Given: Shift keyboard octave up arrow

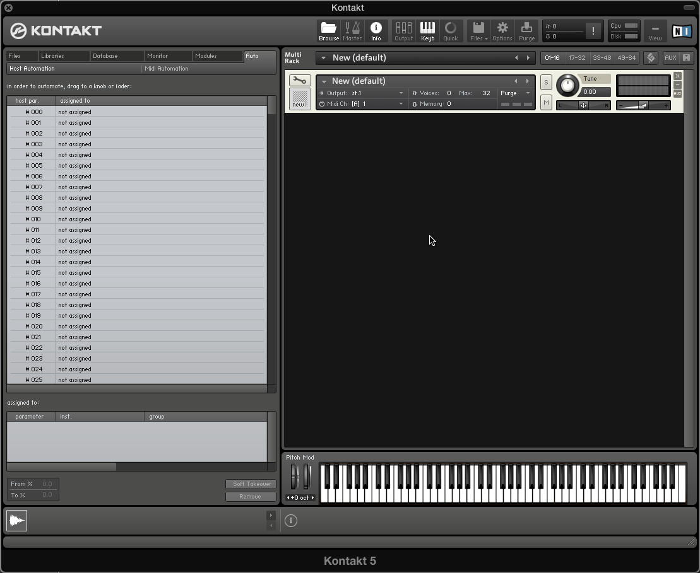Looking at the screenshot, I should [x=312, y=497].
